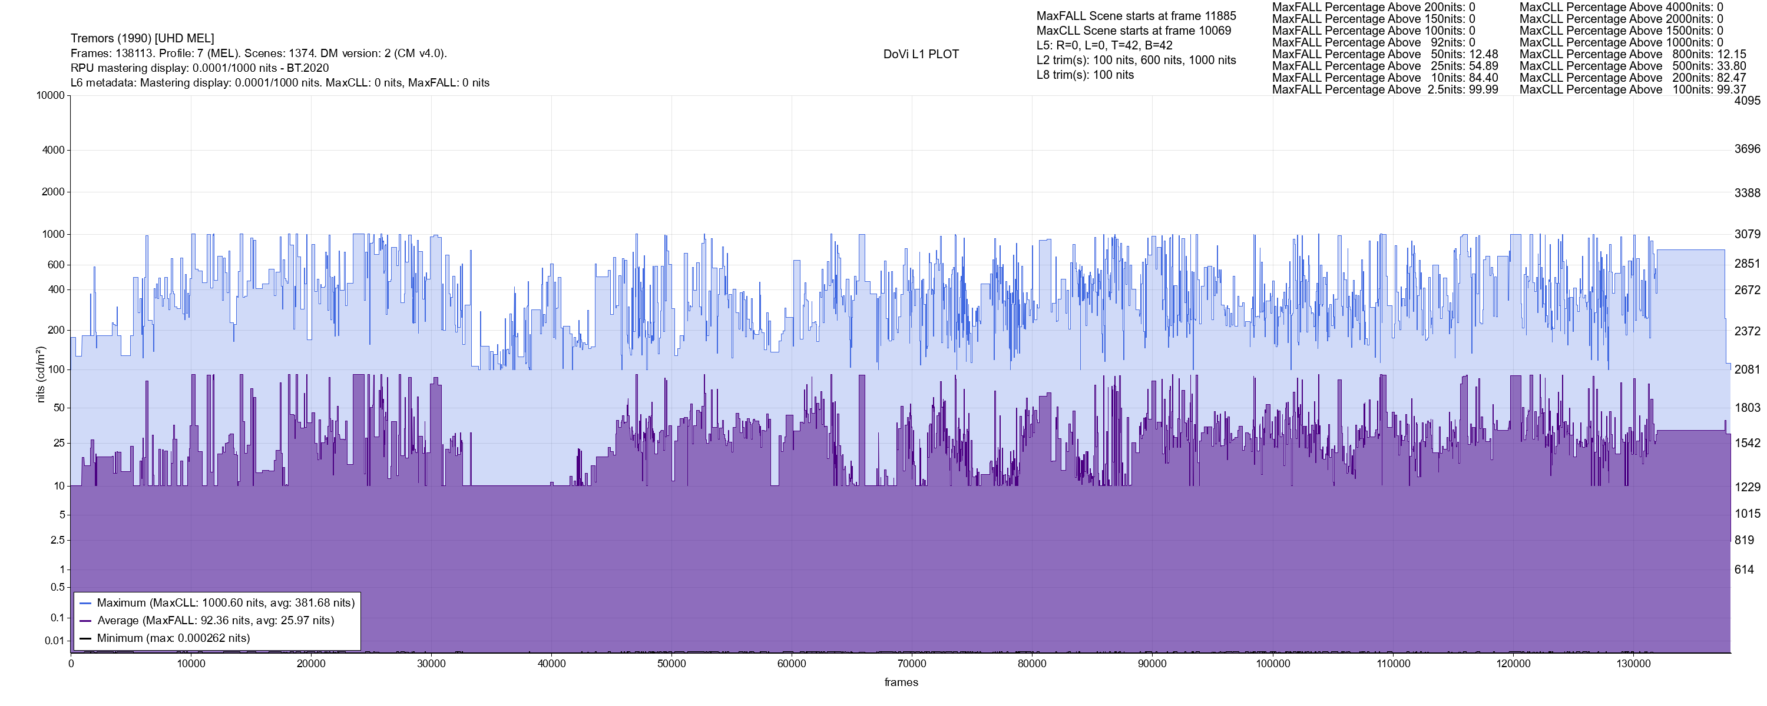Click the L6 metadata mastering display line
The height and width of the screenshot is (706, 1767).
coord(280,83)
